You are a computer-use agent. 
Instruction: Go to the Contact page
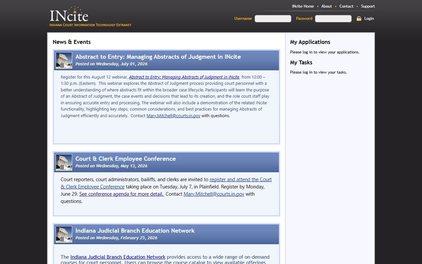pyautogui.click(x=346, y=6)
